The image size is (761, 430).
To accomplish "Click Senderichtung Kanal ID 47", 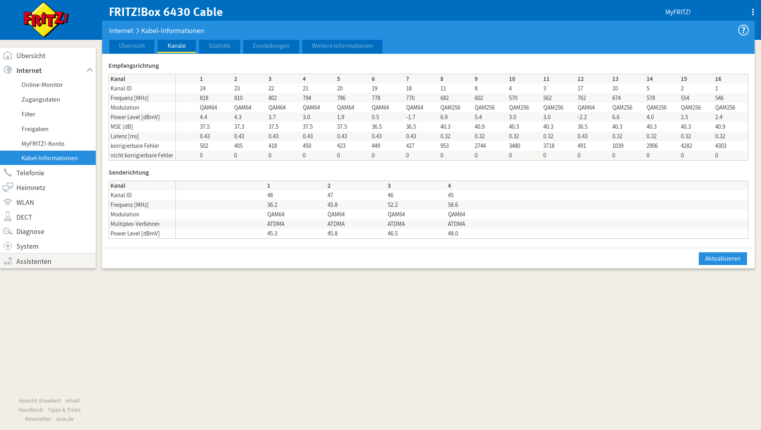I will 330,195.
